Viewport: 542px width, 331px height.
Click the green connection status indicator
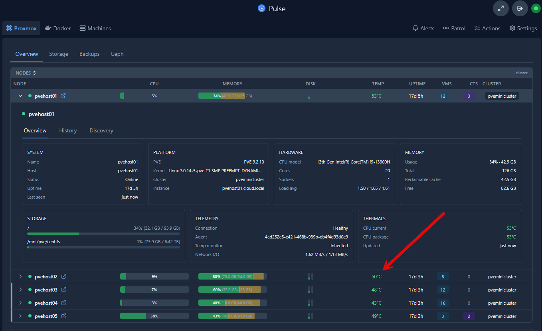tap(536, 8)
